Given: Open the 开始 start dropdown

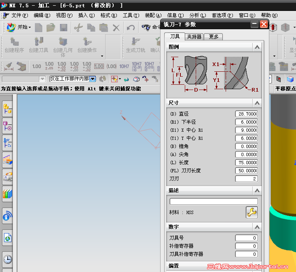Looking at the screenshot, I should coord(19,27).
